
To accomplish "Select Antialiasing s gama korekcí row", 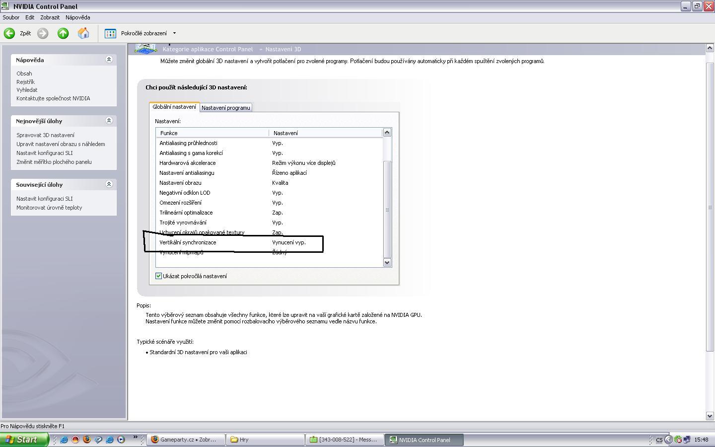I will [270, 153].
